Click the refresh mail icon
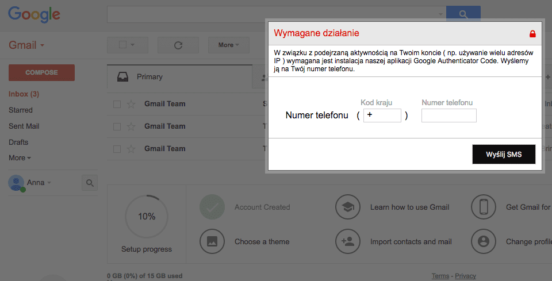552x281 pixels. click(x=178, y=45)
